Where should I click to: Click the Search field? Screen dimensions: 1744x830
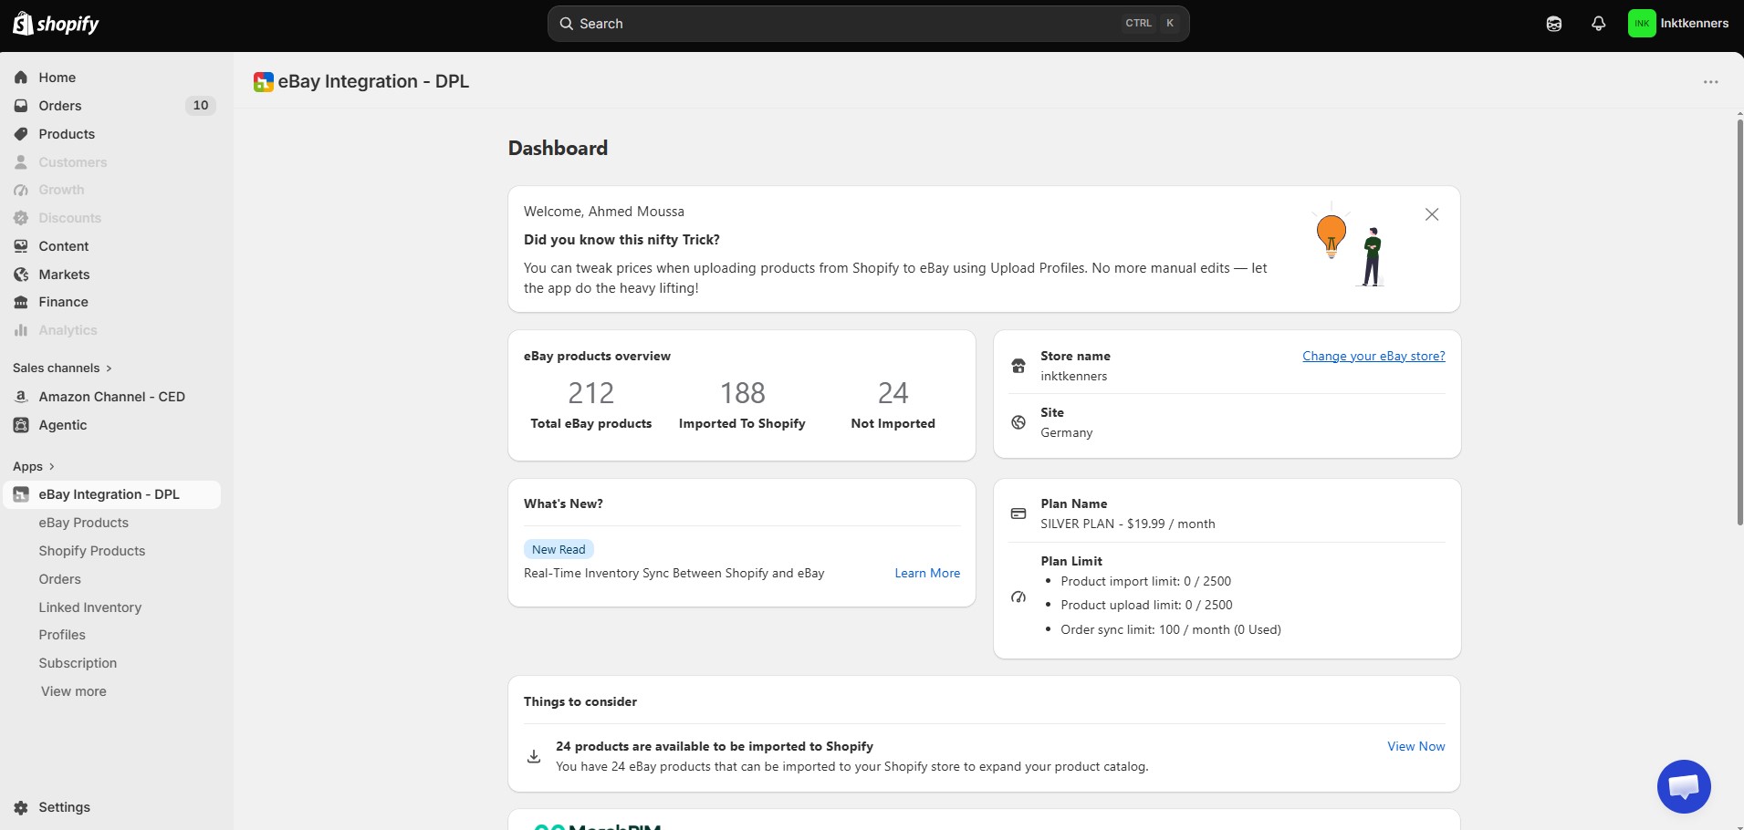(x=868, y=24)
